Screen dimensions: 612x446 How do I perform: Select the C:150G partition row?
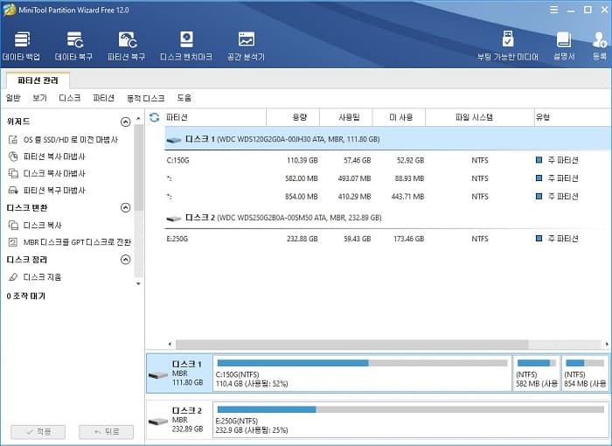coord(388,160)
